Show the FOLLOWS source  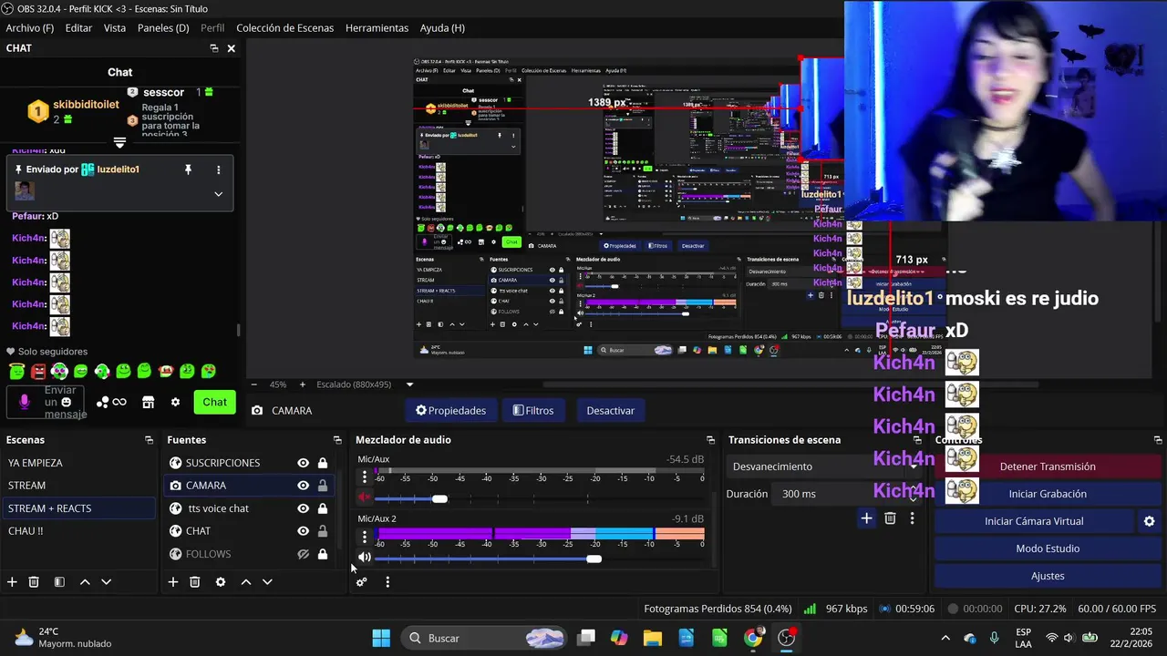(x=303, y=554)
